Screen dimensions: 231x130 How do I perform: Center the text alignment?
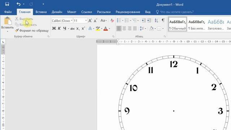tap(124, 29)
